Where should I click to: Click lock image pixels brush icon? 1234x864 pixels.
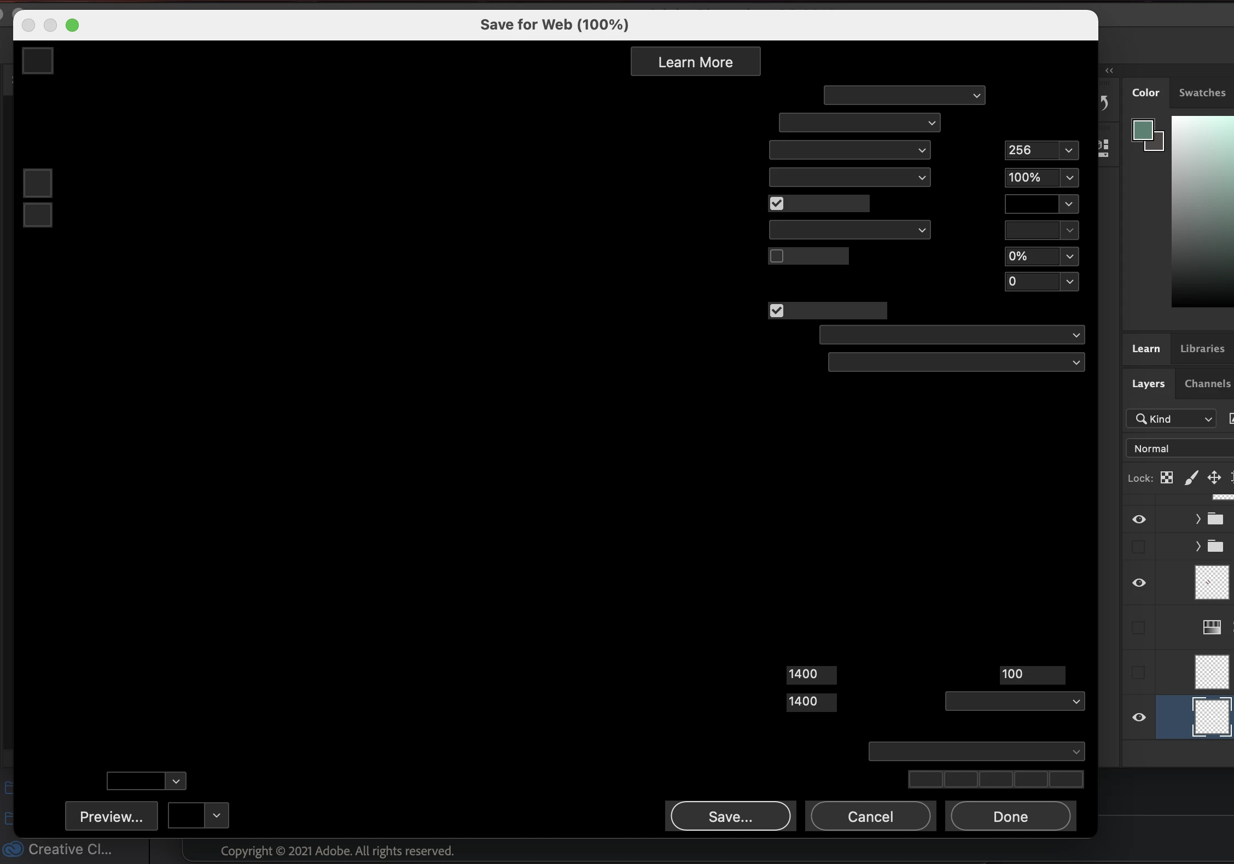tap(1191, 477)
